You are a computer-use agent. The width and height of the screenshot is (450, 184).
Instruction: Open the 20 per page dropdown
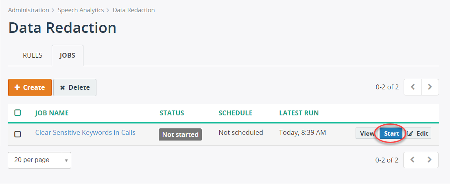[39, 160]
